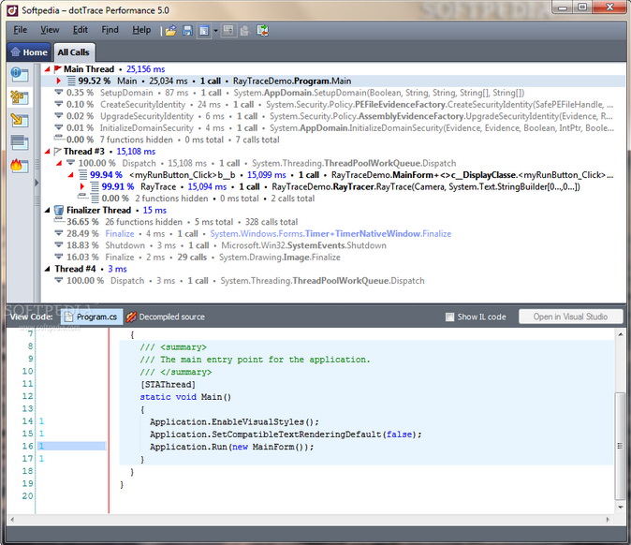Click the Finalizer Thread trash bin icon
Viewport: 631px width, 545px height.
pos(59,210)
